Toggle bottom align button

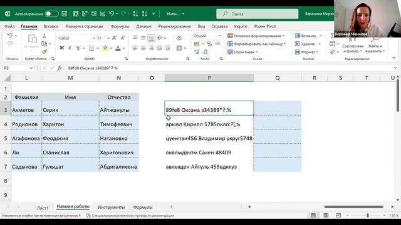(152, 38)
